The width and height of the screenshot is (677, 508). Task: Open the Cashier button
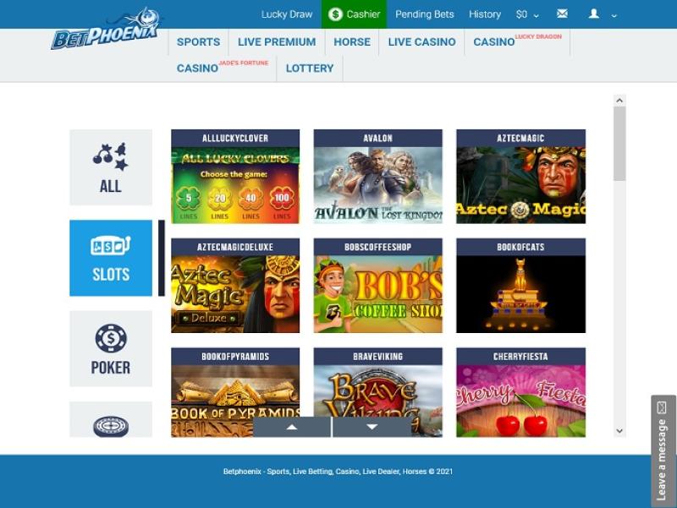tap(354, 14)
